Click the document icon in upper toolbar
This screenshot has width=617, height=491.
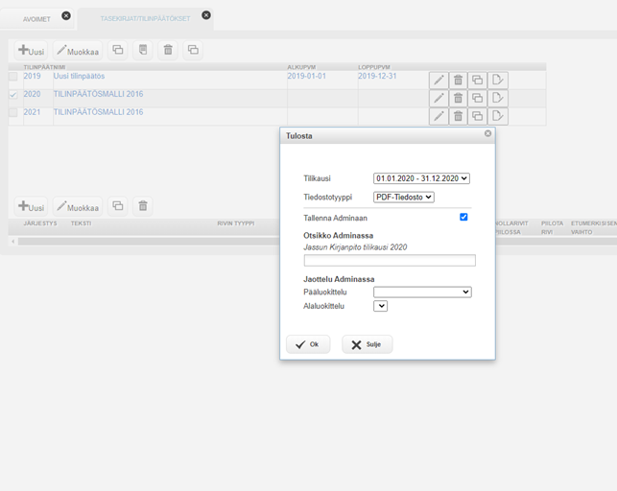143,50
